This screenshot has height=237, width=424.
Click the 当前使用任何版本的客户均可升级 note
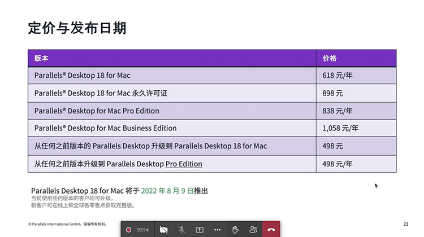(72, 199)
